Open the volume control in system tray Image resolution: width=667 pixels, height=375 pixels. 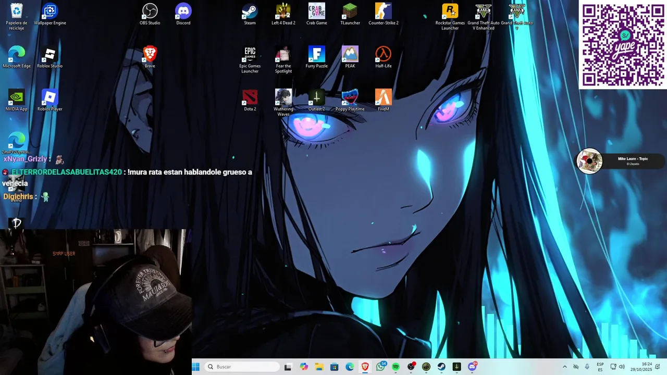(x=622, y=367)
